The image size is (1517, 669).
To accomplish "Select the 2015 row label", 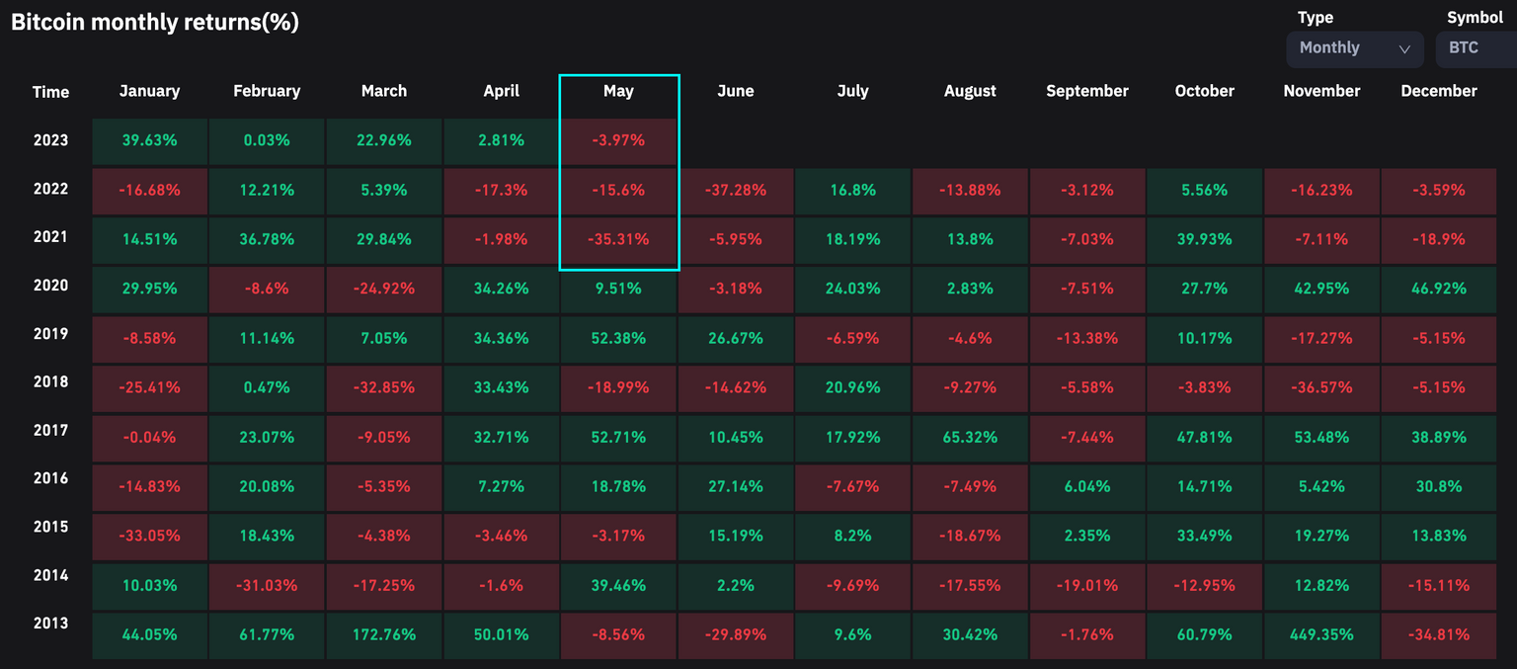I will click(50, 527).
